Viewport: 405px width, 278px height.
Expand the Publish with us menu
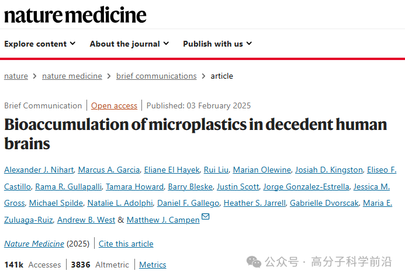click(217, 44)
